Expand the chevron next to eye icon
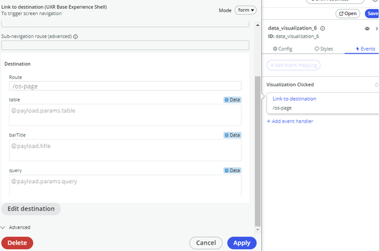The height and width of the screenshot is (251, 380). click(x=377, y=29)
